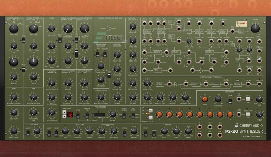Click the MIXER OUT jack

tap(189, 23)
